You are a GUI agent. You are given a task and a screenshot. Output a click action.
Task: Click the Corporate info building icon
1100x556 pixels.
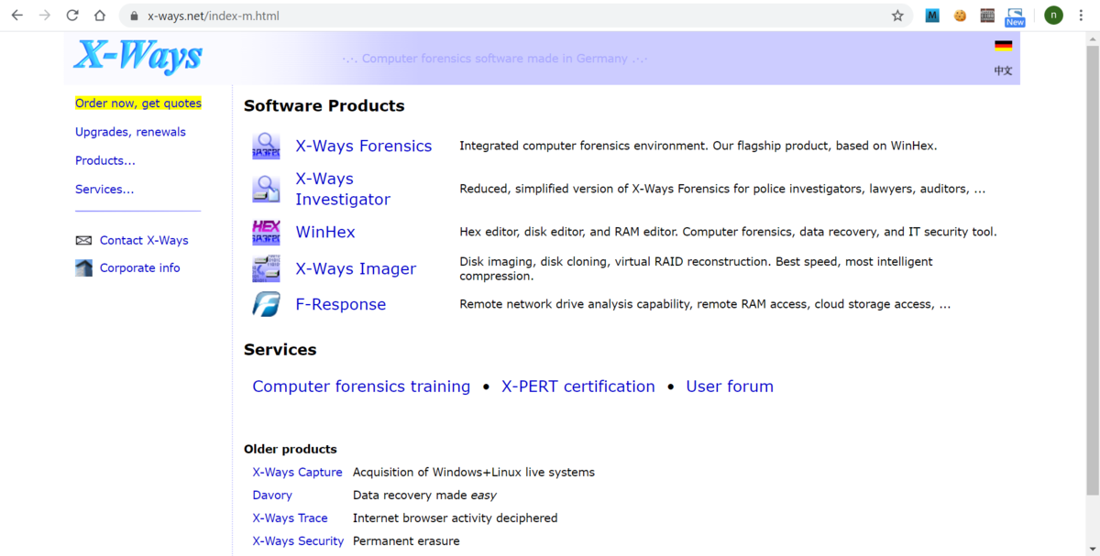click(83, 268)
